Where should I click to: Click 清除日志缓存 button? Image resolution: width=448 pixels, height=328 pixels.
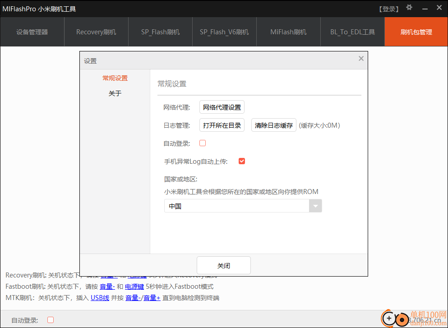pyautogui.click(x=274, y=125)
